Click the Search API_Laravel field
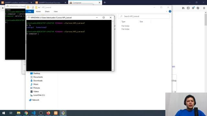The image size is (207, 116). coord(144,16)
